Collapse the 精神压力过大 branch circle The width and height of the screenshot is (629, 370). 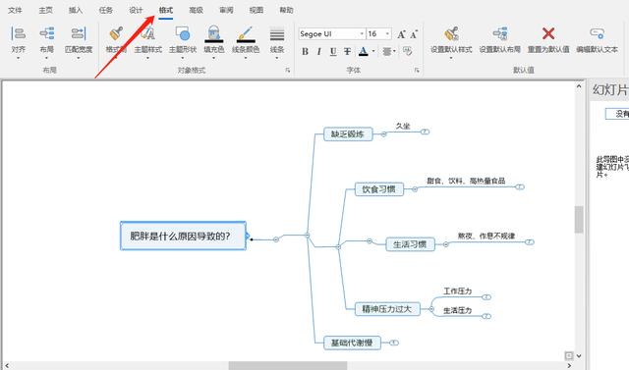[x=431, y=309]
